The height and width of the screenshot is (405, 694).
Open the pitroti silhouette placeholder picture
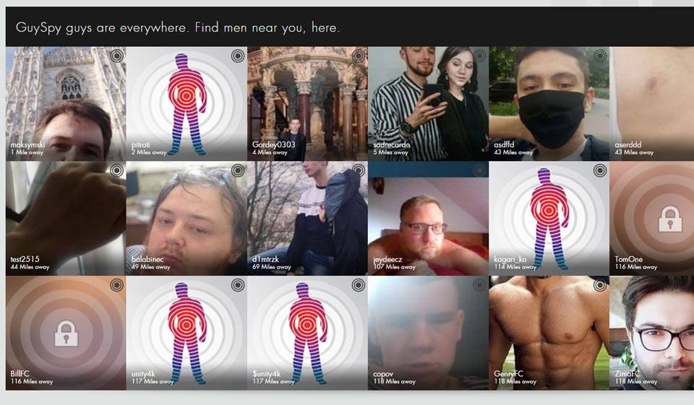187,103
